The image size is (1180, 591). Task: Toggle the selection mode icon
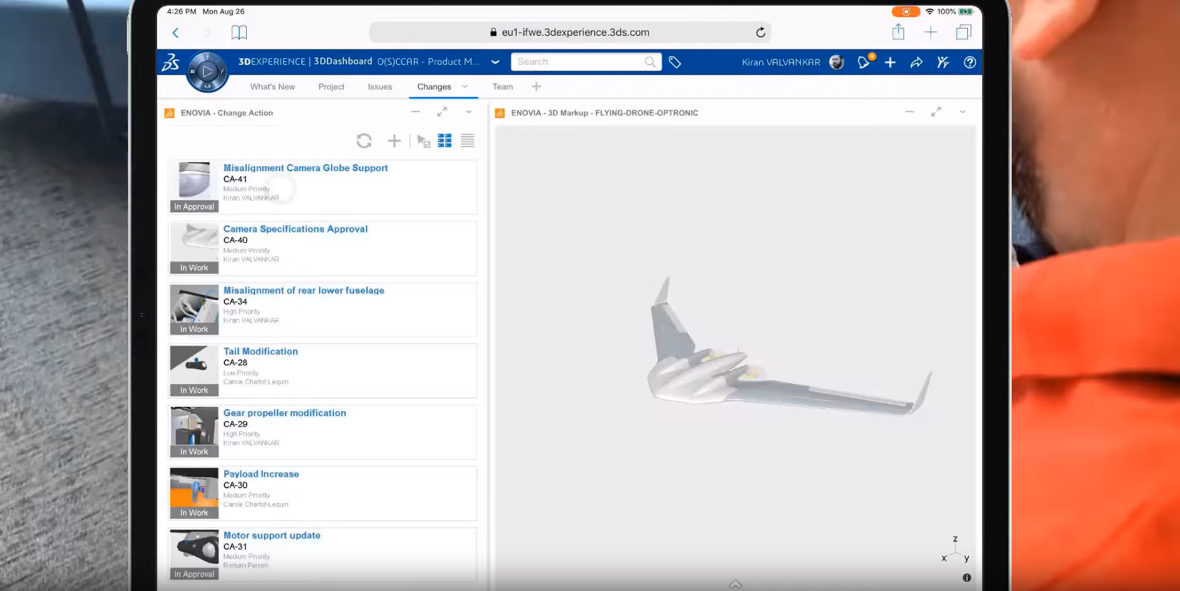click(423, 141)
